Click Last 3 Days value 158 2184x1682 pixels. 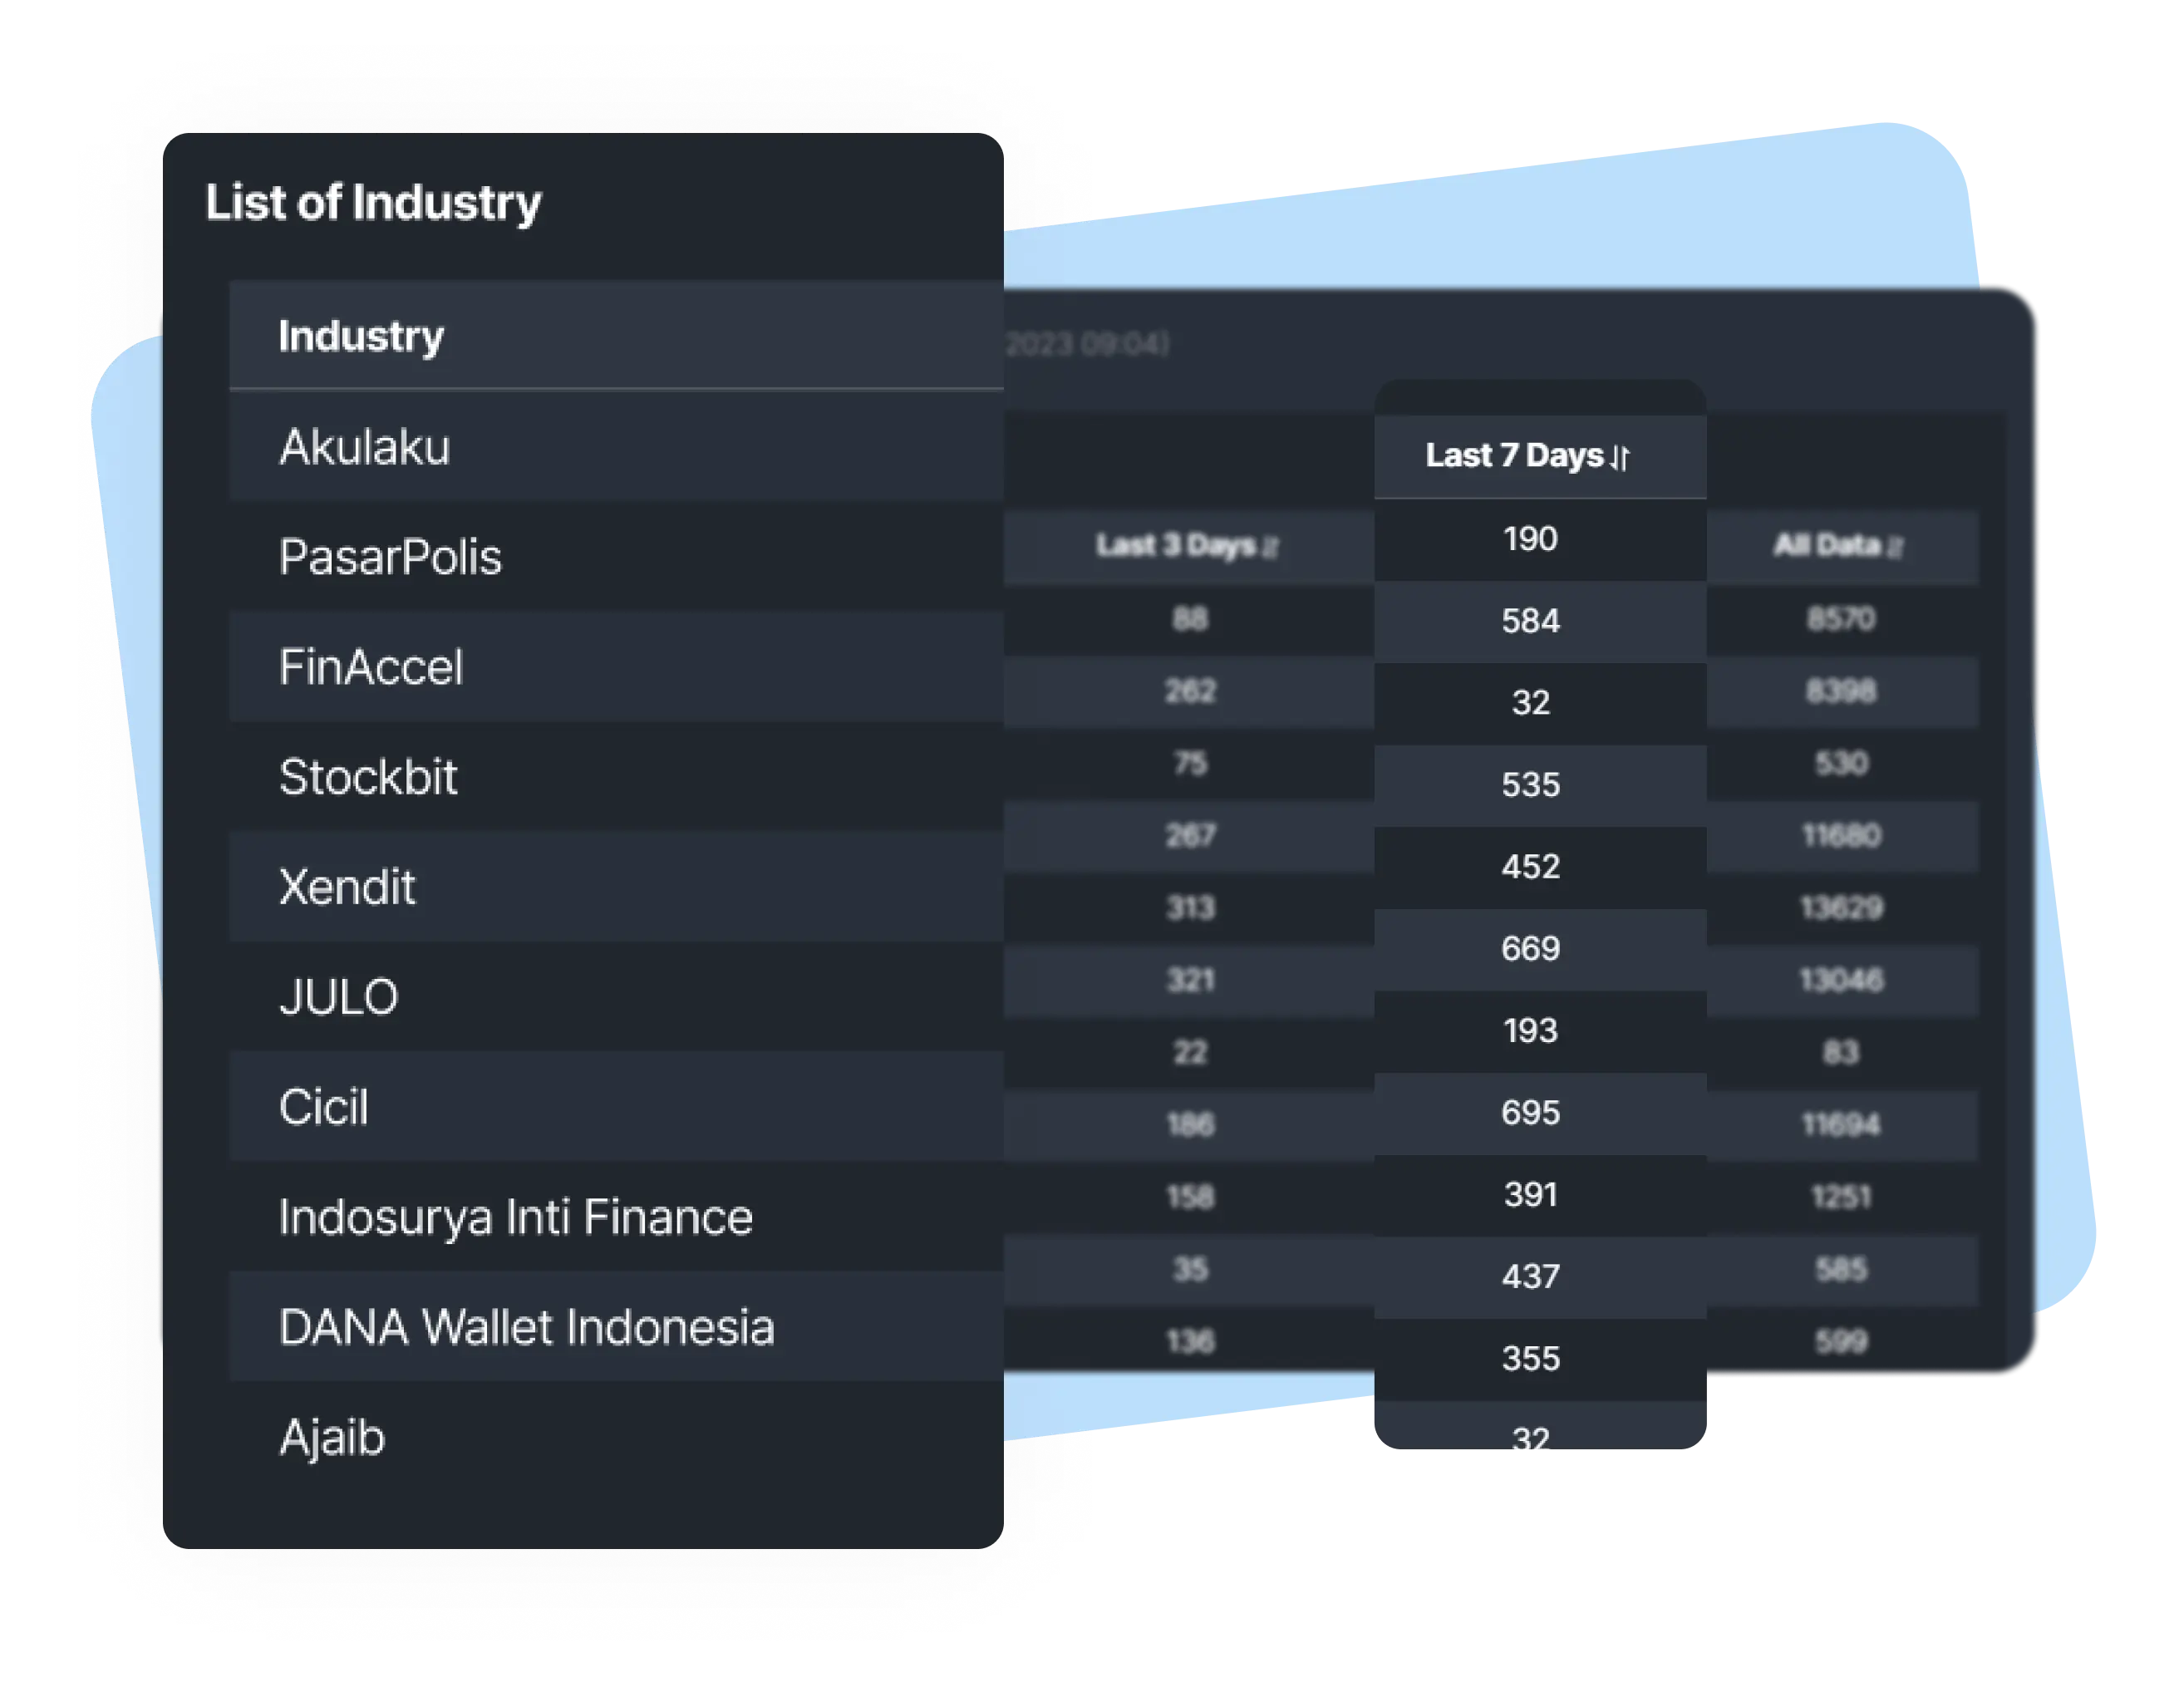coord(1190,1197)
